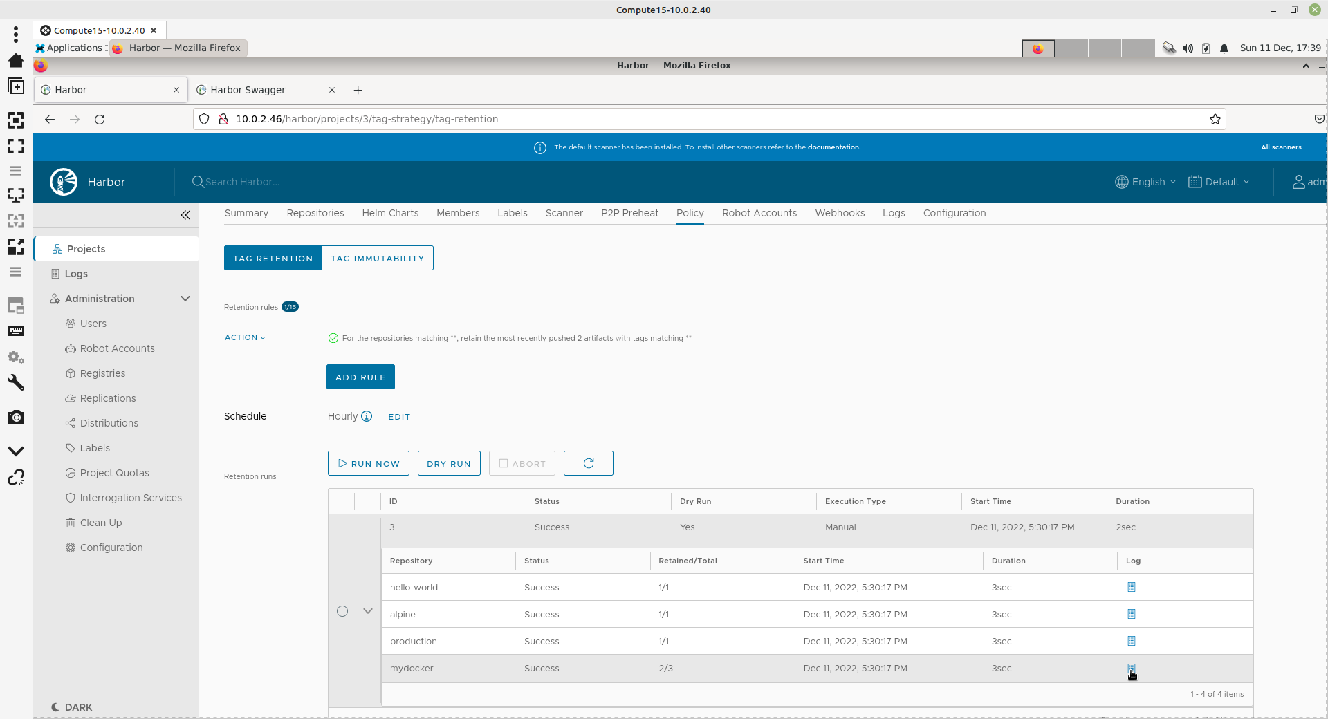Reload the page in Firefox

point(100,119)
